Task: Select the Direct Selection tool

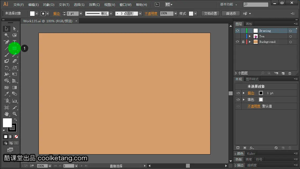Action: (15, 29)
